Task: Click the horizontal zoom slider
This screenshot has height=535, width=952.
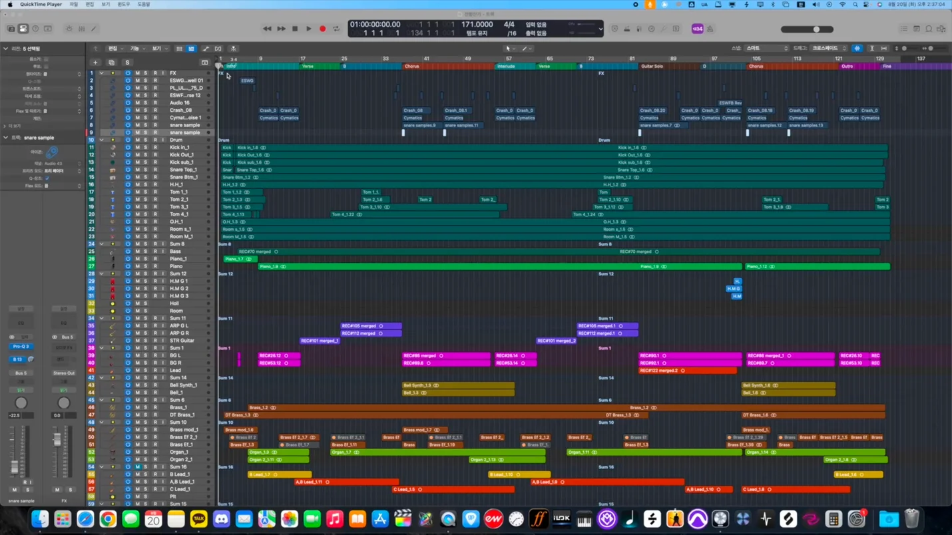Action: pos(935,49)
